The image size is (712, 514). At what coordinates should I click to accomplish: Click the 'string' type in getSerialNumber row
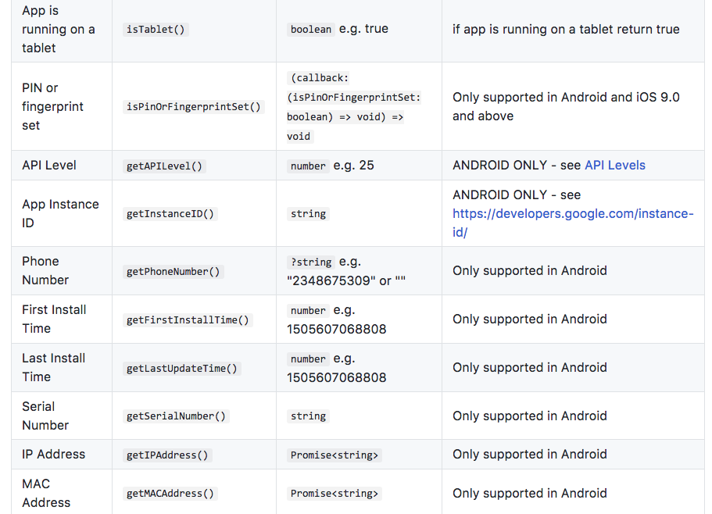pyautogui.click(x=308, y=416)
